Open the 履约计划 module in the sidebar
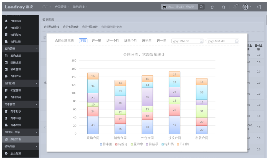269x161 pixels. [x=16, y=56]
